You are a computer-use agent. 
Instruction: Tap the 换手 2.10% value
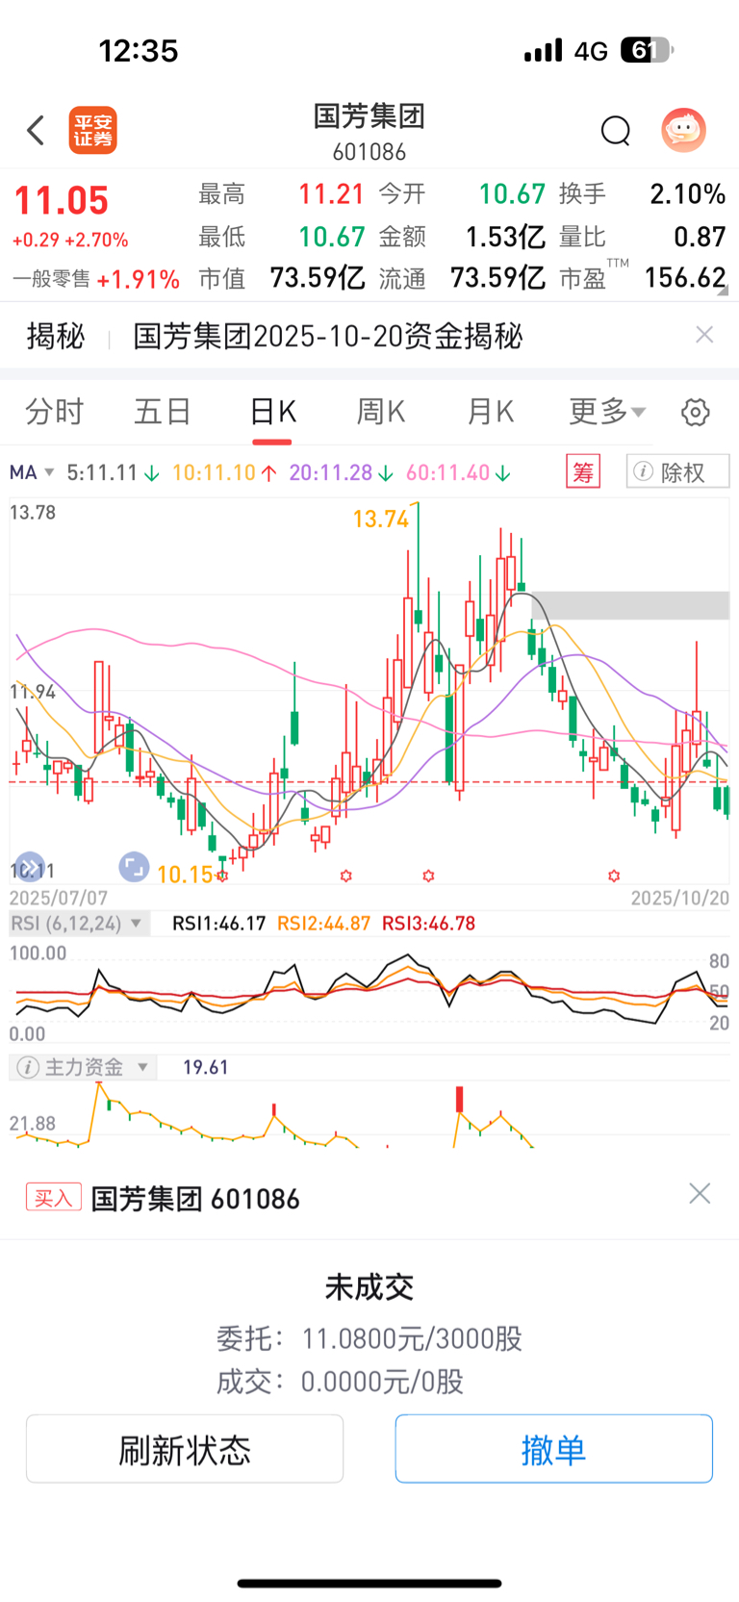tap(687, 194)
